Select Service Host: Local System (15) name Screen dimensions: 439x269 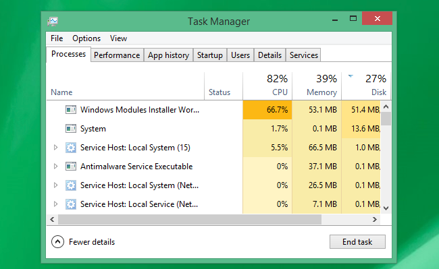pos(135,148)
